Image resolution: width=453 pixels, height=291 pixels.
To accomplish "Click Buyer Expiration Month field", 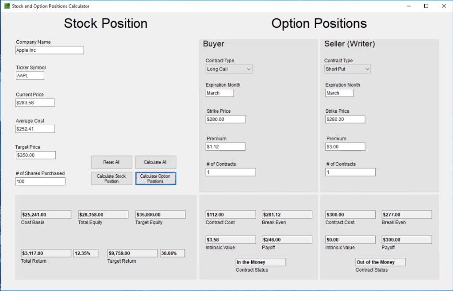I will coord(219,93).
